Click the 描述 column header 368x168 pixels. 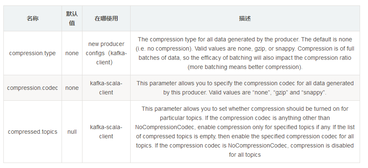click(245, 18)
